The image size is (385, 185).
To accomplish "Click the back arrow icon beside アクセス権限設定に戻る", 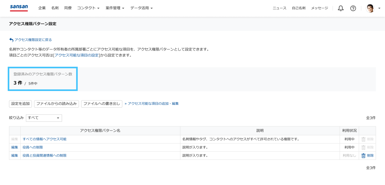I will [x=11, y=40].
